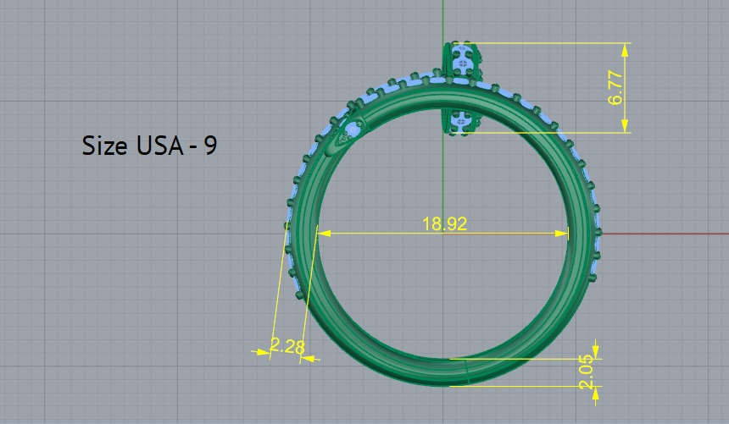Select the 2.05 shank thickness dimension text
This screenshot has height=424, width=729.
coord(586,372)
